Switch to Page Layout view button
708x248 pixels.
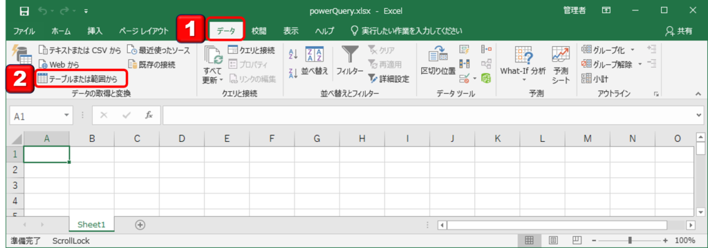click(x=554, y=240)
